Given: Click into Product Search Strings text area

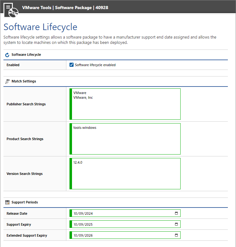Looking at the screenshot, I should click(125, 139).
